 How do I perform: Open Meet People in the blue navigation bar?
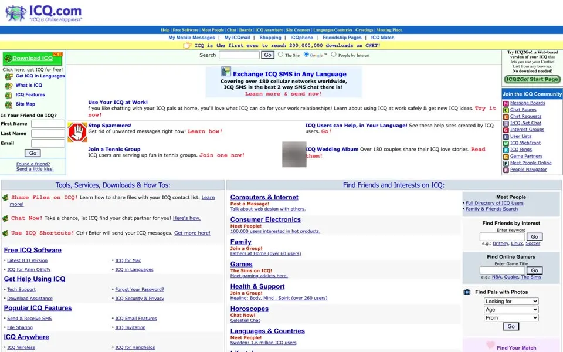[x=212, y=30]
